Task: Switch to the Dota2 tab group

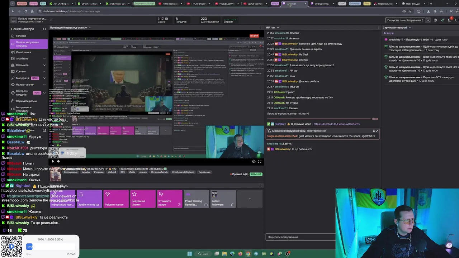Action: [x=342, y=4]
